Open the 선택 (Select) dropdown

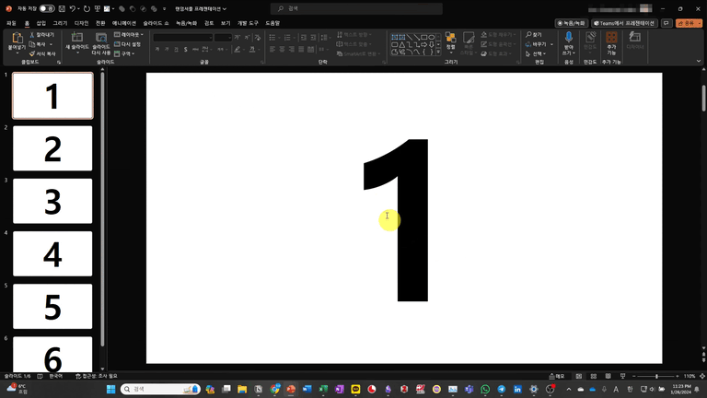pos(536,53)
